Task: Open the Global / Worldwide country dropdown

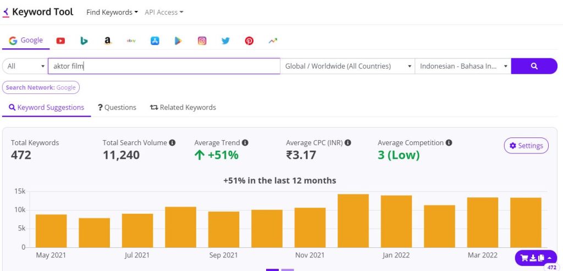Action: tap(347, 67)
